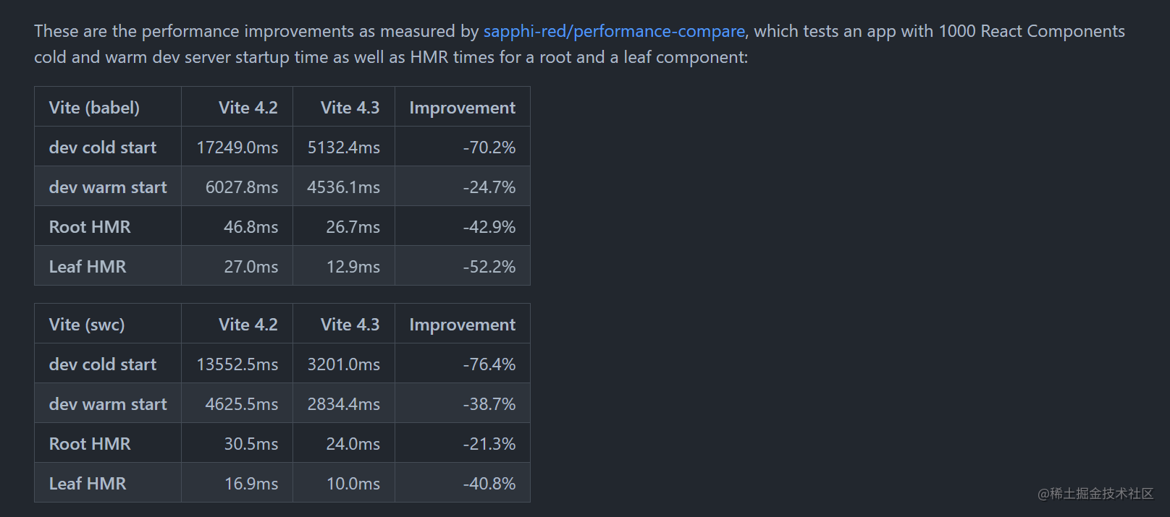This screenshot has width=1170, height=517.
Task: Click the 12.9ms Leaf HMR cell
Action: click(x=353, y=267)
